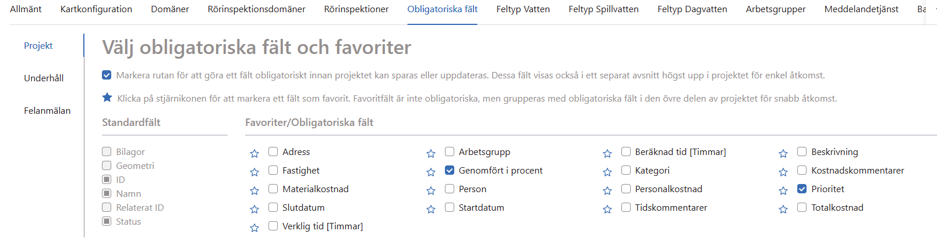Uncheck the Prioritet checkbox
937x238 pixels.
[x=802, y=189]
